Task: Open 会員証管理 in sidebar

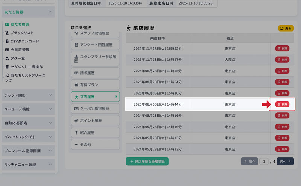Action: [x=20, y=50]
